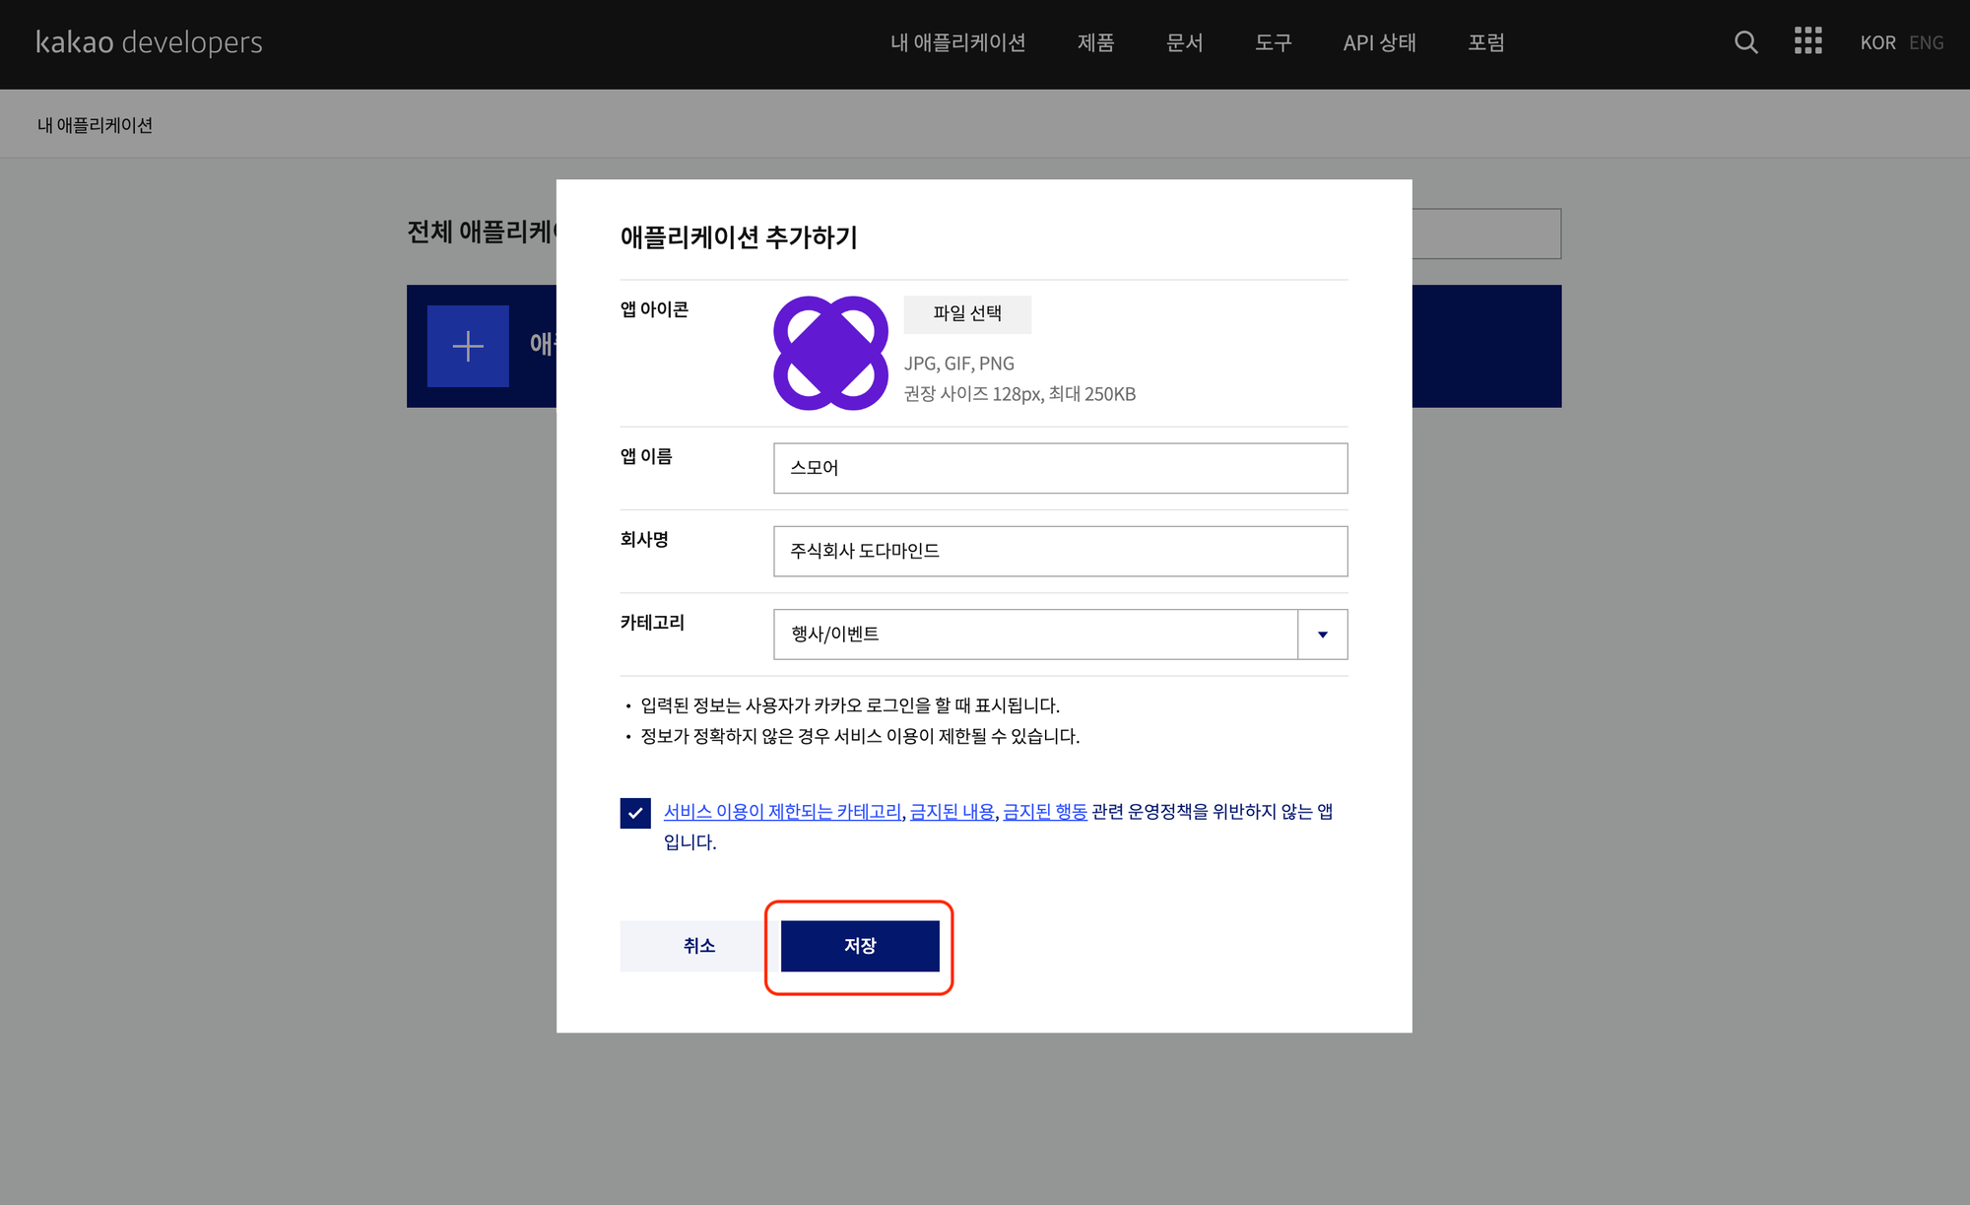Viewport: 1970px width, 1205px height.
Task: Open the 도구 menu item
Action: 1273,42
